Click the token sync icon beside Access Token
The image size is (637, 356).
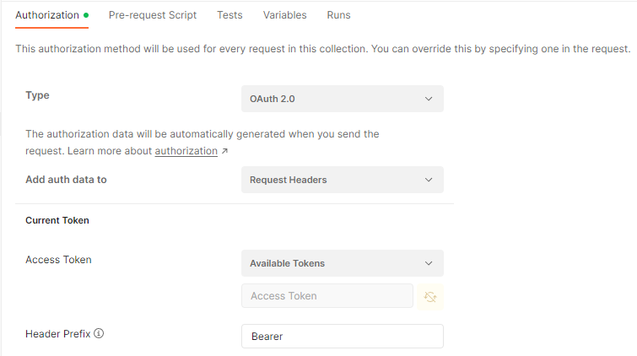click(x=430, y=296)
